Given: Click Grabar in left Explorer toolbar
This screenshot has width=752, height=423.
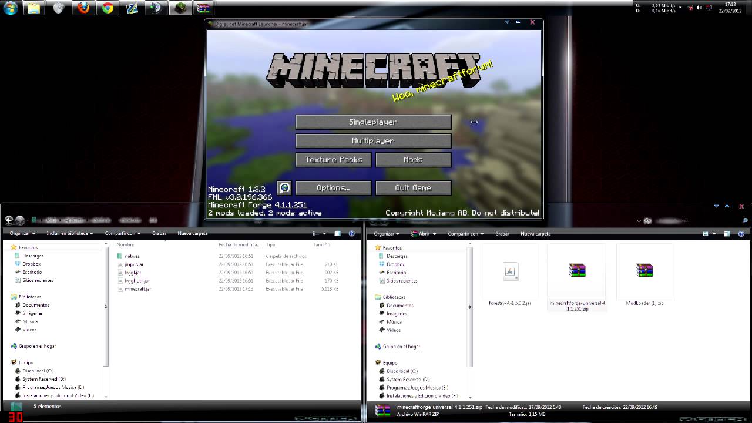Looking at the screenshot, I should click(159, 233).
